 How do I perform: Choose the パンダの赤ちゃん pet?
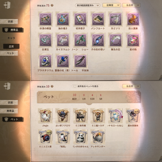[80, 137]
